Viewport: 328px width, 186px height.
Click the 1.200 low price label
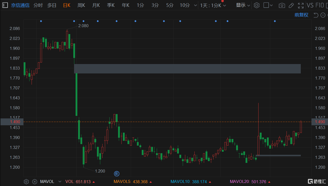tap(100, 171)
